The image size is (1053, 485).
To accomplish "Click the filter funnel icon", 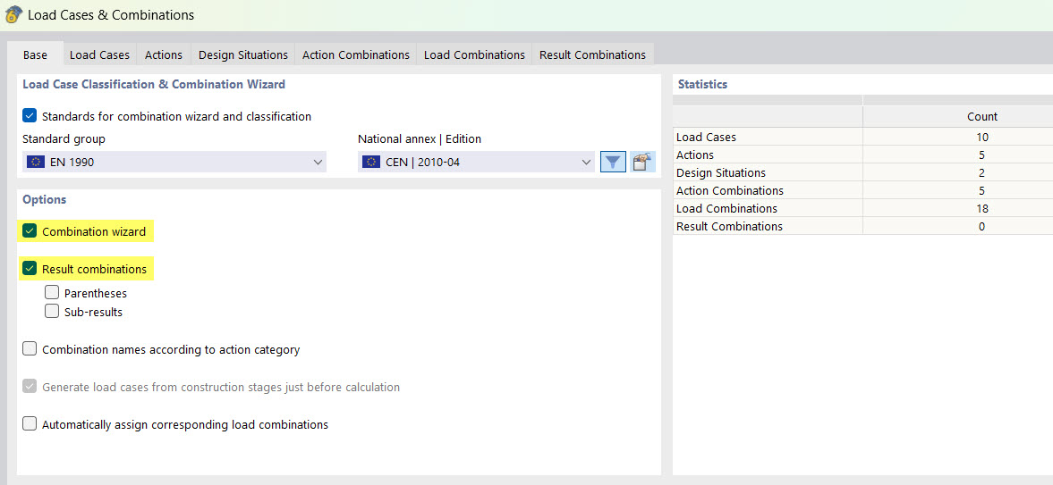I will (x=613, y=162).
